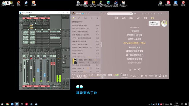
Task: Open Euro Truck Simulator 2 desktop icon
Action: 108,4
